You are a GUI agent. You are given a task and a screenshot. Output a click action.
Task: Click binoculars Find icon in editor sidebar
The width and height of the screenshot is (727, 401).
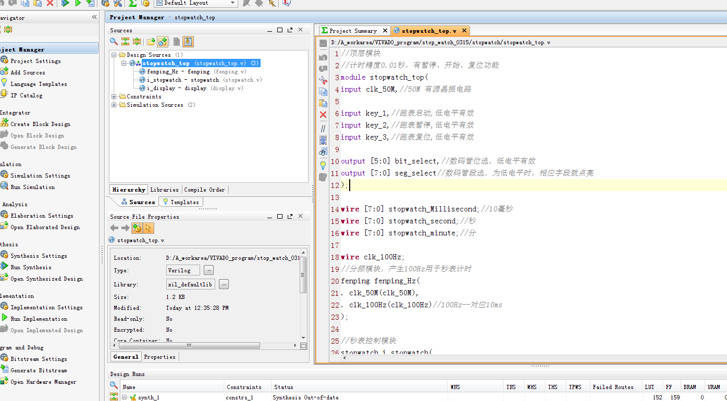pos(323,152)
